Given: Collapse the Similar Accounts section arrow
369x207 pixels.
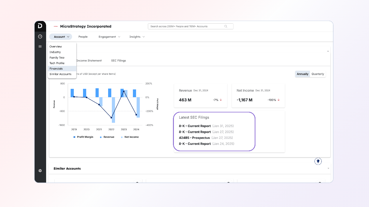Looking at the screenshot, I should pos(328,168).
